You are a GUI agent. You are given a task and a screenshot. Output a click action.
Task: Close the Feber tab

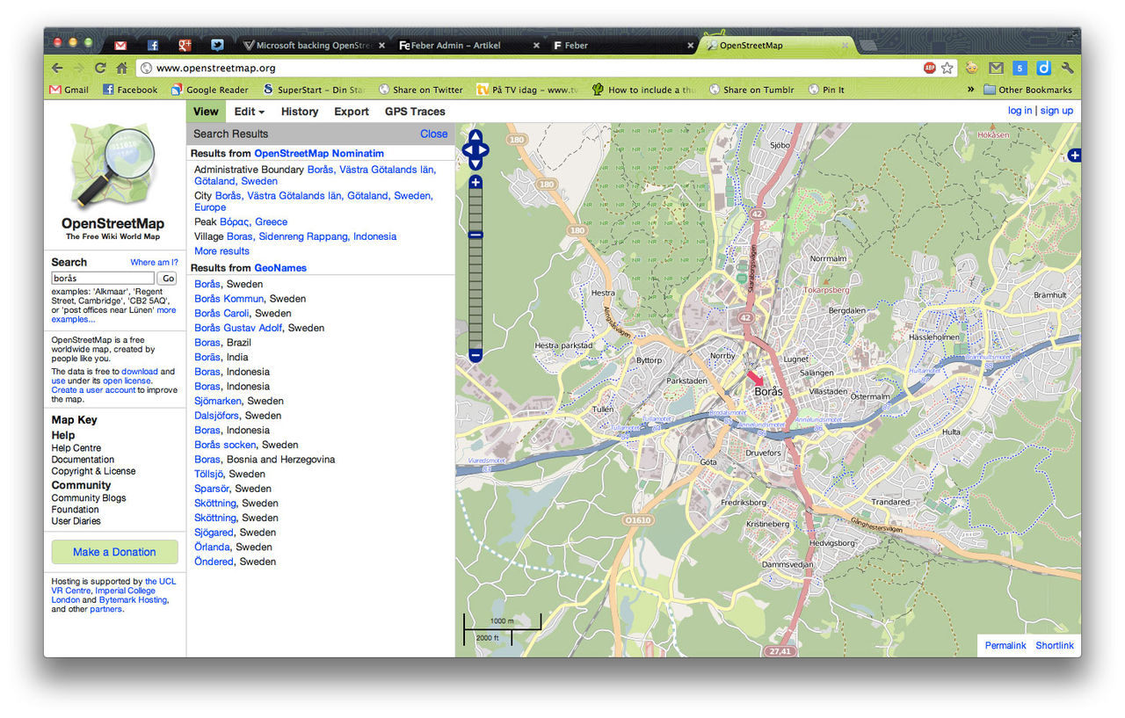(690, 46)
